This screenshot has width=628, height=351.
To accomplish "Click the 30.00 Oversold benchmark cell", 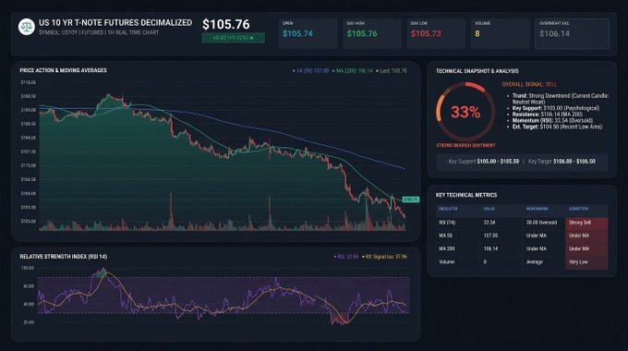I will pos(541,223).
